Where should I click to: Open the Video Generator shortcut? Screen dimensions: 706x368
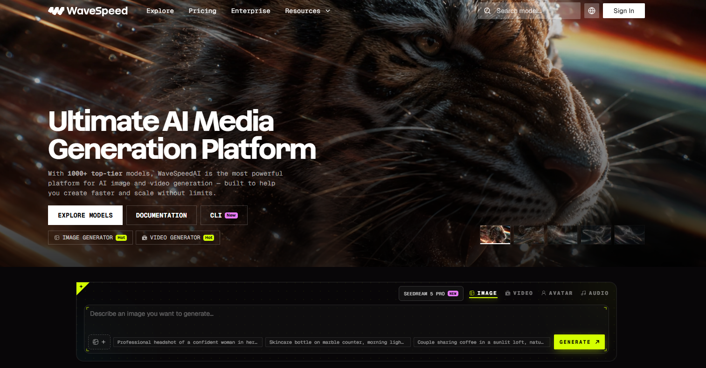coord(178,238)
